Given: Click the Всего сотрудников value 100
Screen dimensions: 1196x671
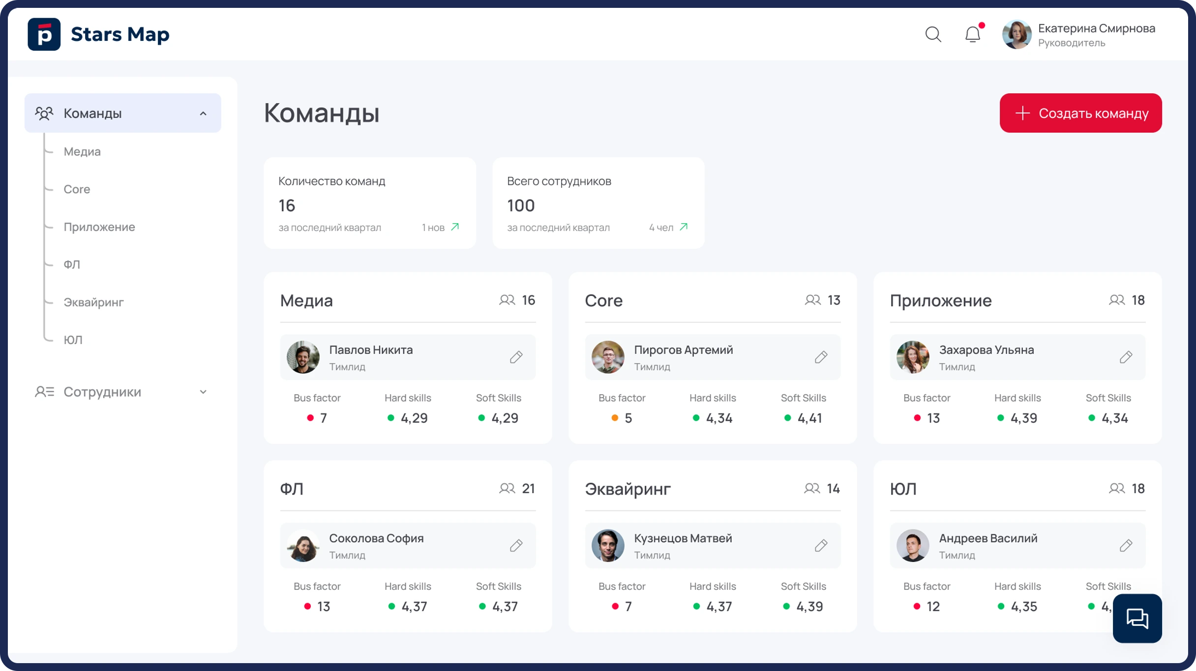Looking at the screenshot, I should click(521, 205).
